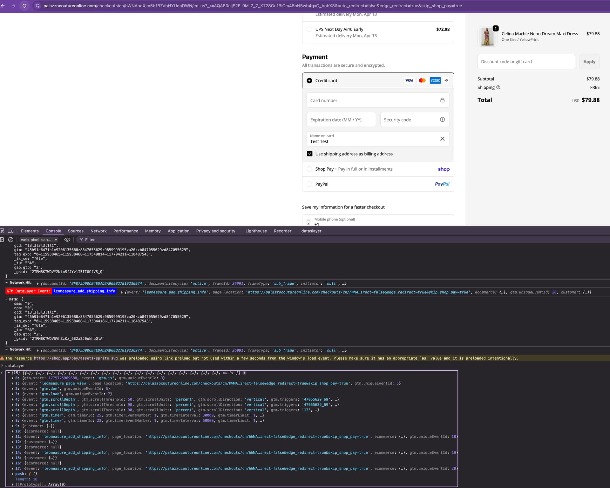Toggle the device toolbar icon
610x488 pixels.
[11, 231]
